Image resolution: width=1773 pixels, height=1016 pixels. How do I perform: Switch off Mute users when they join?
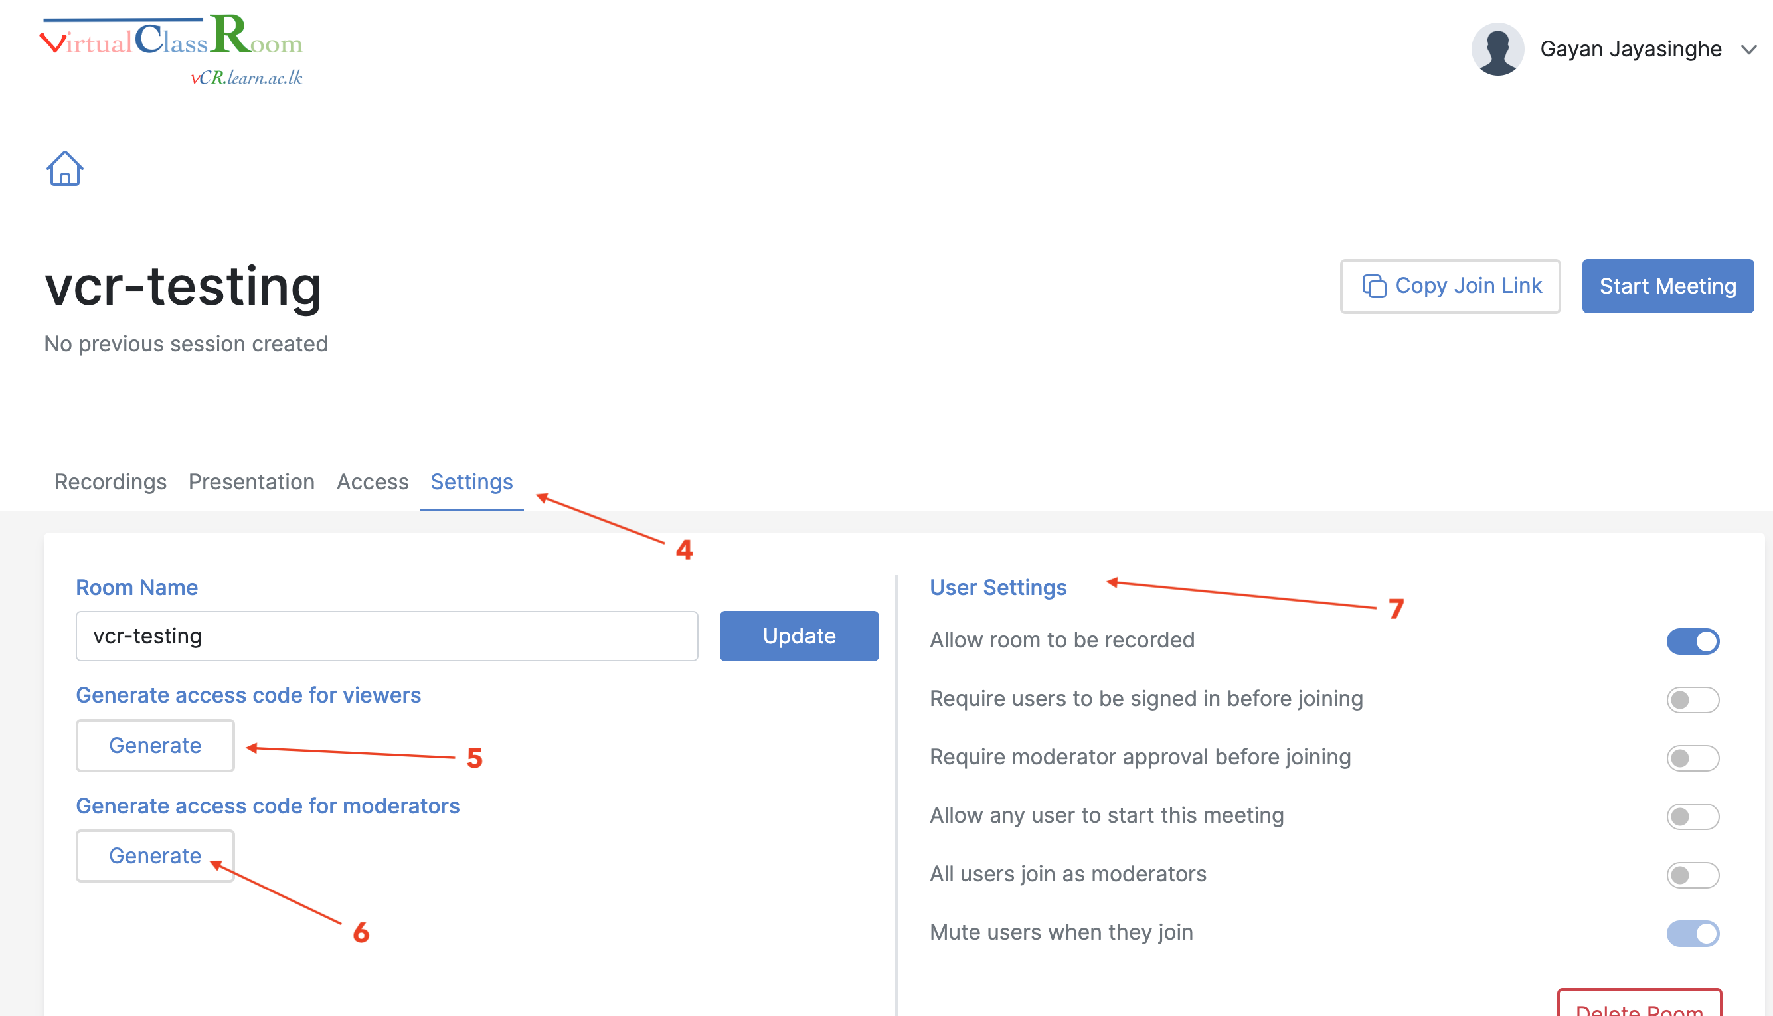point(1692,933)
